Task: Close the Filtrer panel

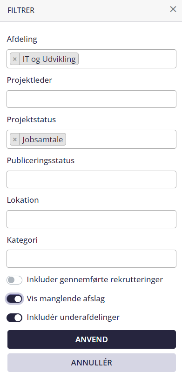Action: 173,9
